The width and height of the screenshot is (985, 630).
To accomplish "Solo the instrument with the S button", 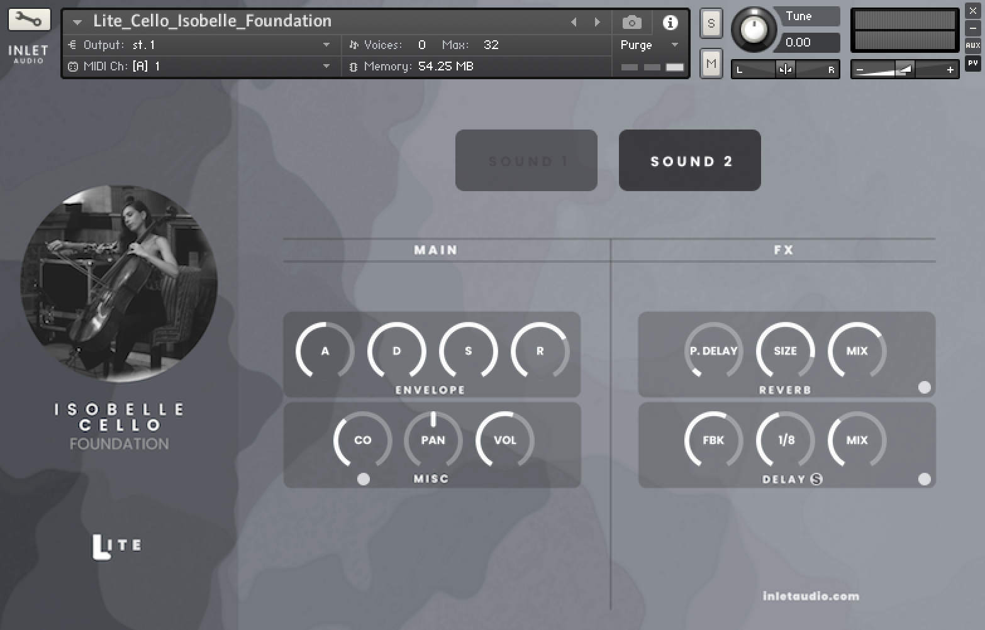I will 711,22.
